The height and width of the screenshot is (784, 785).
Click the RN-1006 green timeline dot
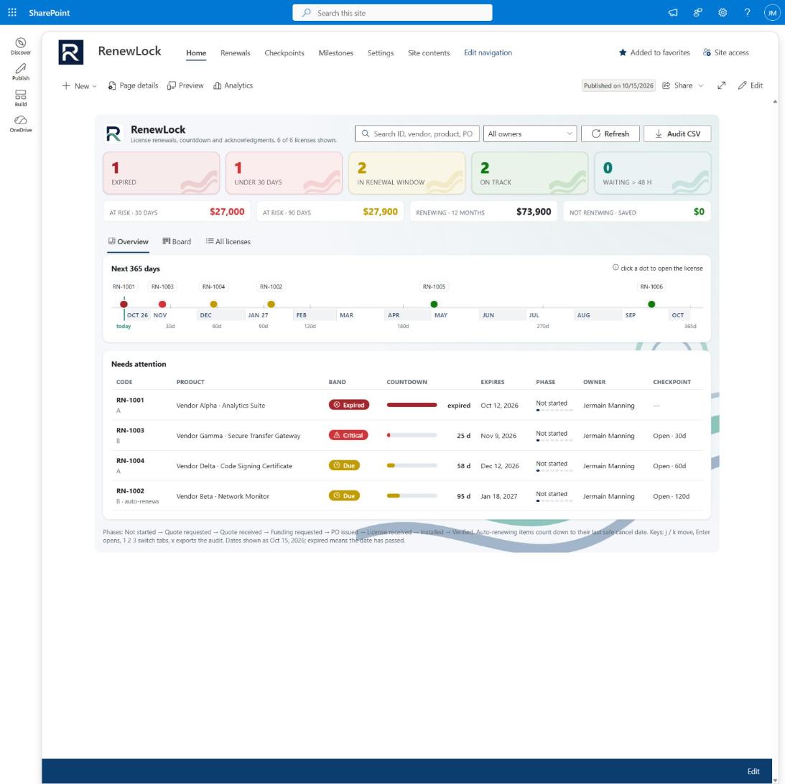(651, 304)
